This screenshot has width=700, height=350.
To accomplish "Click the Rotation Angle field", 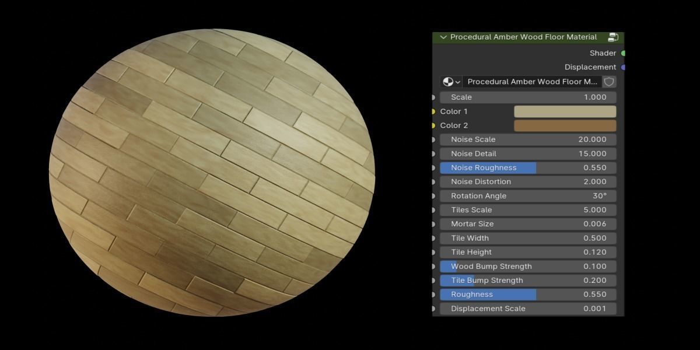I will pyautogui.click(x=528, y=196).
